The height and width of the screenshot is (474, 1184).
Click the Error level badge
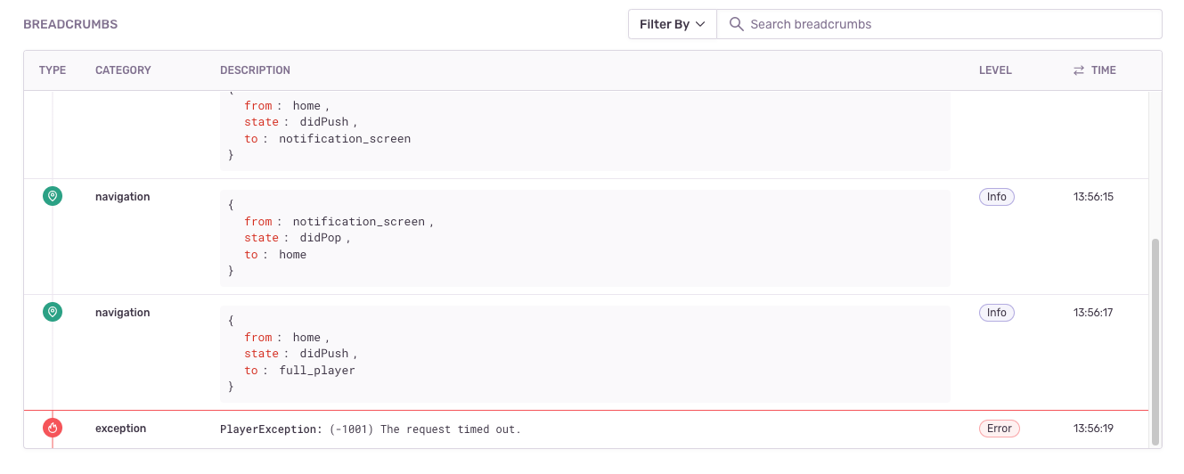point(1000,429)
